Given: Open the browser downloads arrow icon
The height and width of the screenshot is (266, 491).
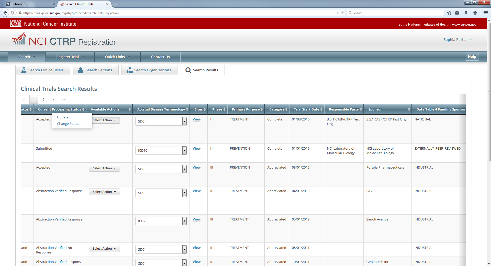Looking at the screenshot, I should click(x=466, y=13).
